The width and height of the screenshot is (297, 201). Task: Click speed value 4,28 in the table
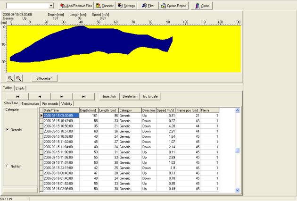tap(166, 126)
